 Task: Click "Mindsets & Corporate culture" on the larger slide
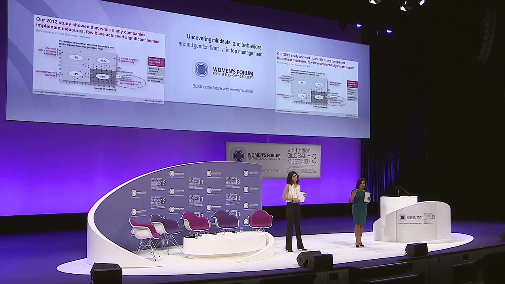[x=156, y=71]
